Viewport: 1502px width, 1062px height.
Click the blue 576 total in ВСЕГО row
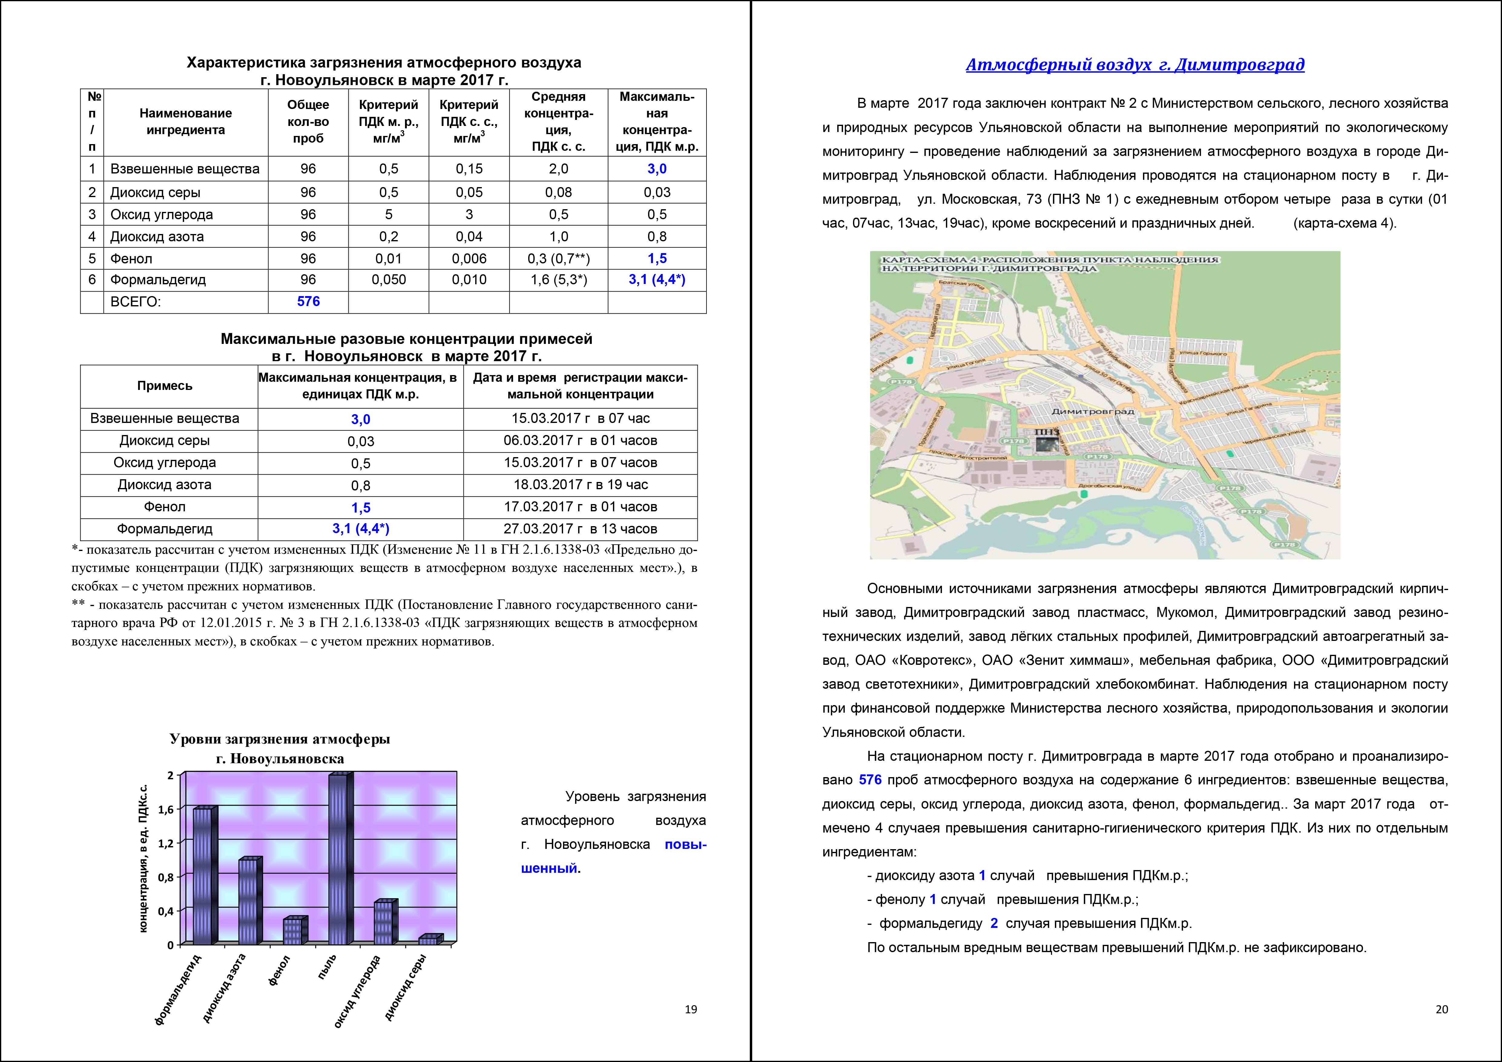308,302
